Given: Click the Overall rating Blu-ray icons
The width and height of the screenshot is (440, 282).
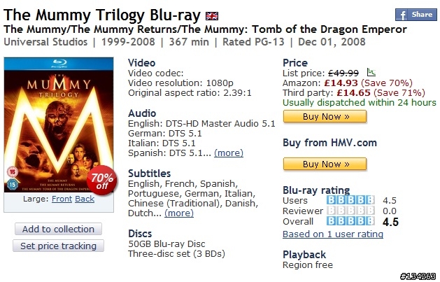Looking at the screenshot, I should (x=350, y=221).
